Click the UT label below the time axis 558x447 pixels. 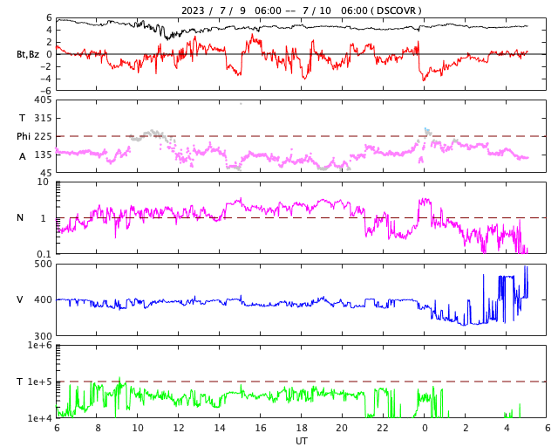point(301,441)
